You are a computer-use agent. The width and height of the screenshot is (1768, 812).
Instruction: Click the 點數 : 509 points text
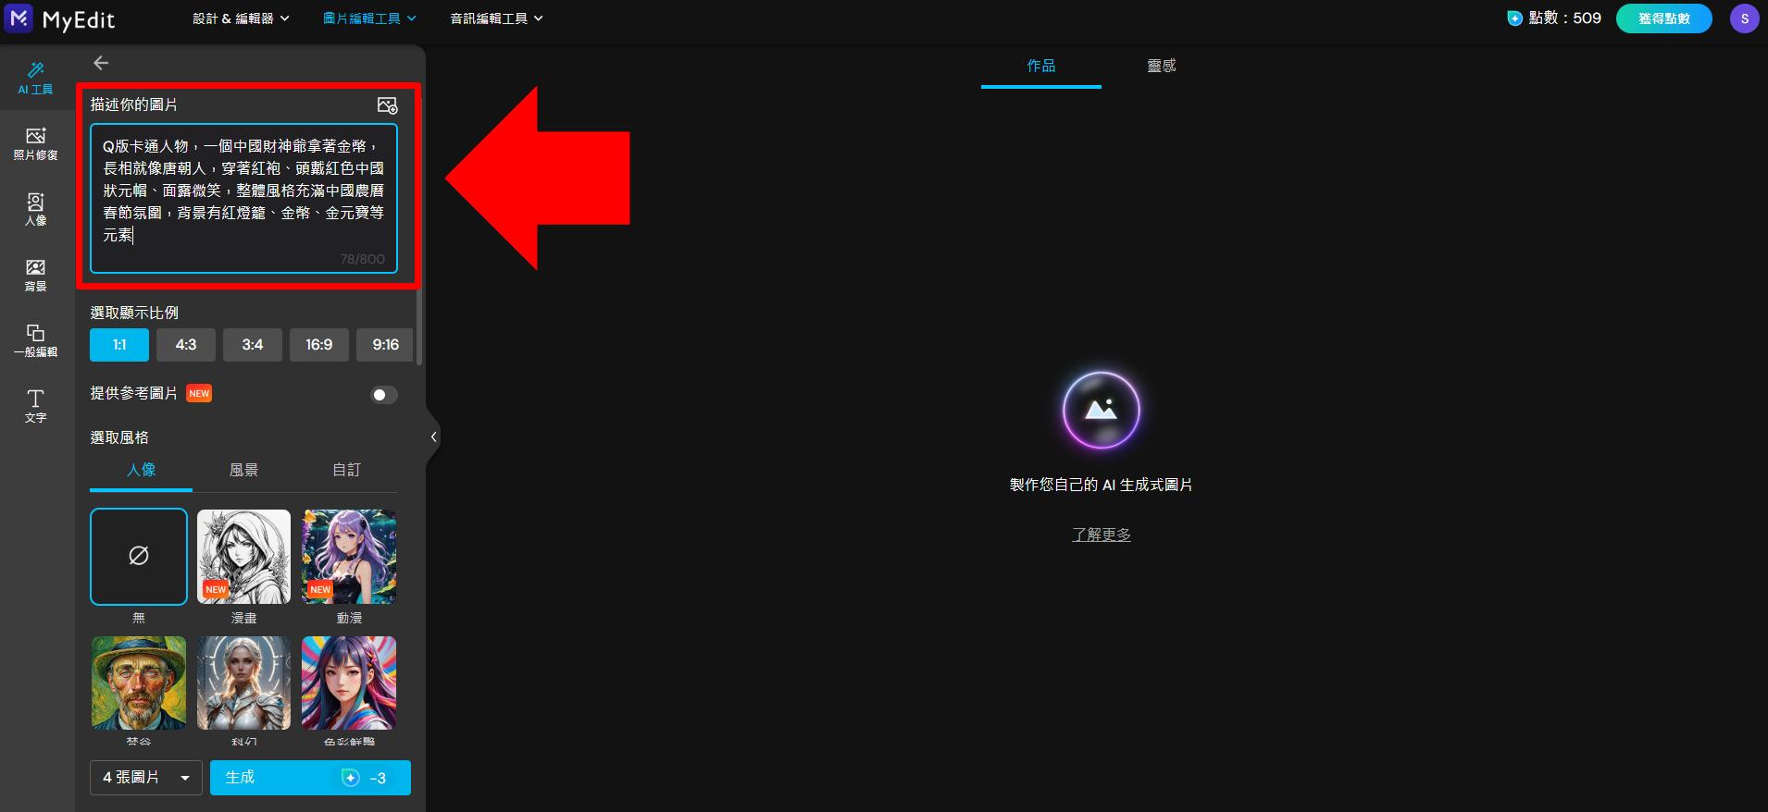[1564, 18]
